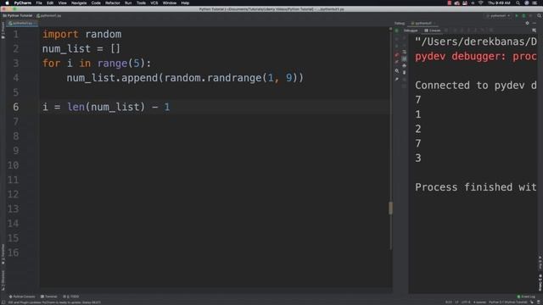Screen dimensions: 543x305
Task: Open the Help menu
Action: (x=185, y=3)
